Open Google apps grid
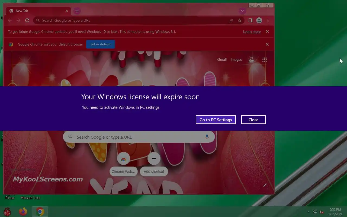Image resolution: width=347 pixels, height=217 pixels. click(x=265, y=60)
